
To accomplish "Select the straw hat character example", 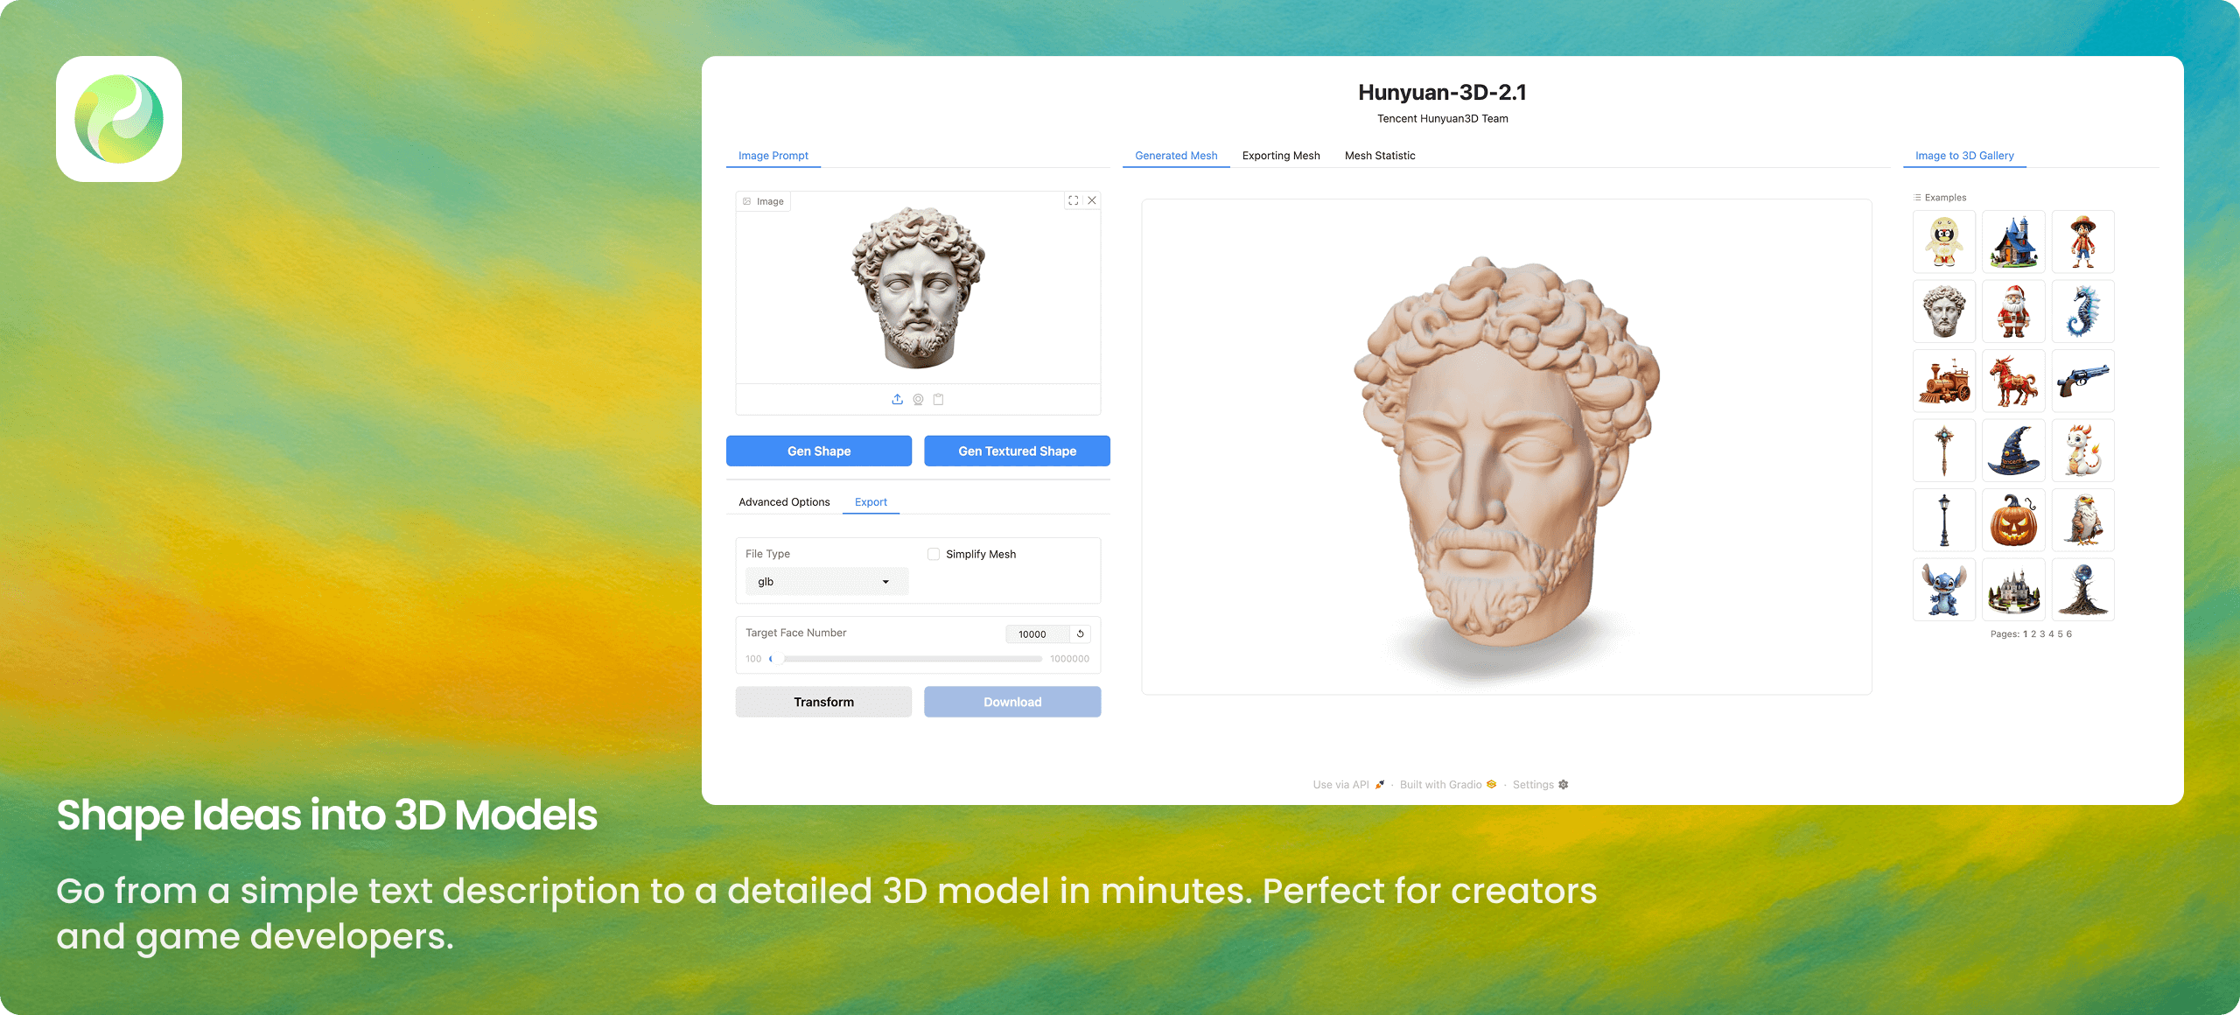I will tap(2082, 241).
